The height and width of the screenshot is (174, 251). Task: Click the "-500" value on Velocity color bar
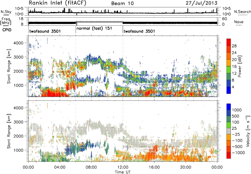pos(237,147)
